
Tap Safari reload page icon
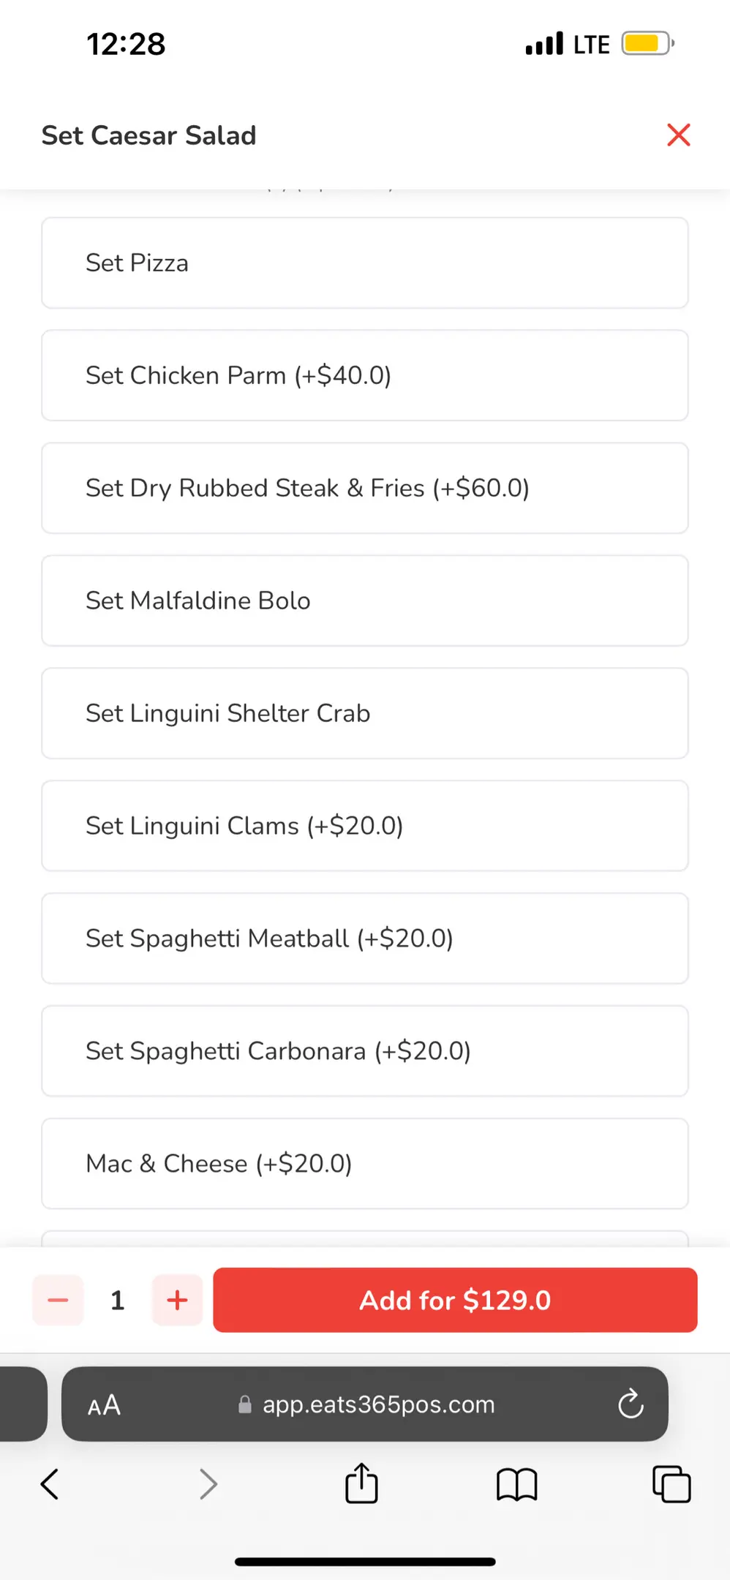point(630,1404)
